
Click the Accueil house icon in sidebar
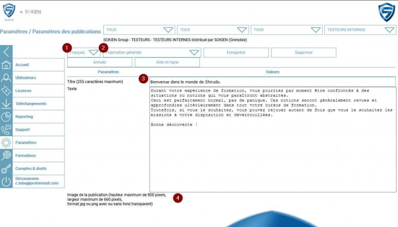coord(6,65)
